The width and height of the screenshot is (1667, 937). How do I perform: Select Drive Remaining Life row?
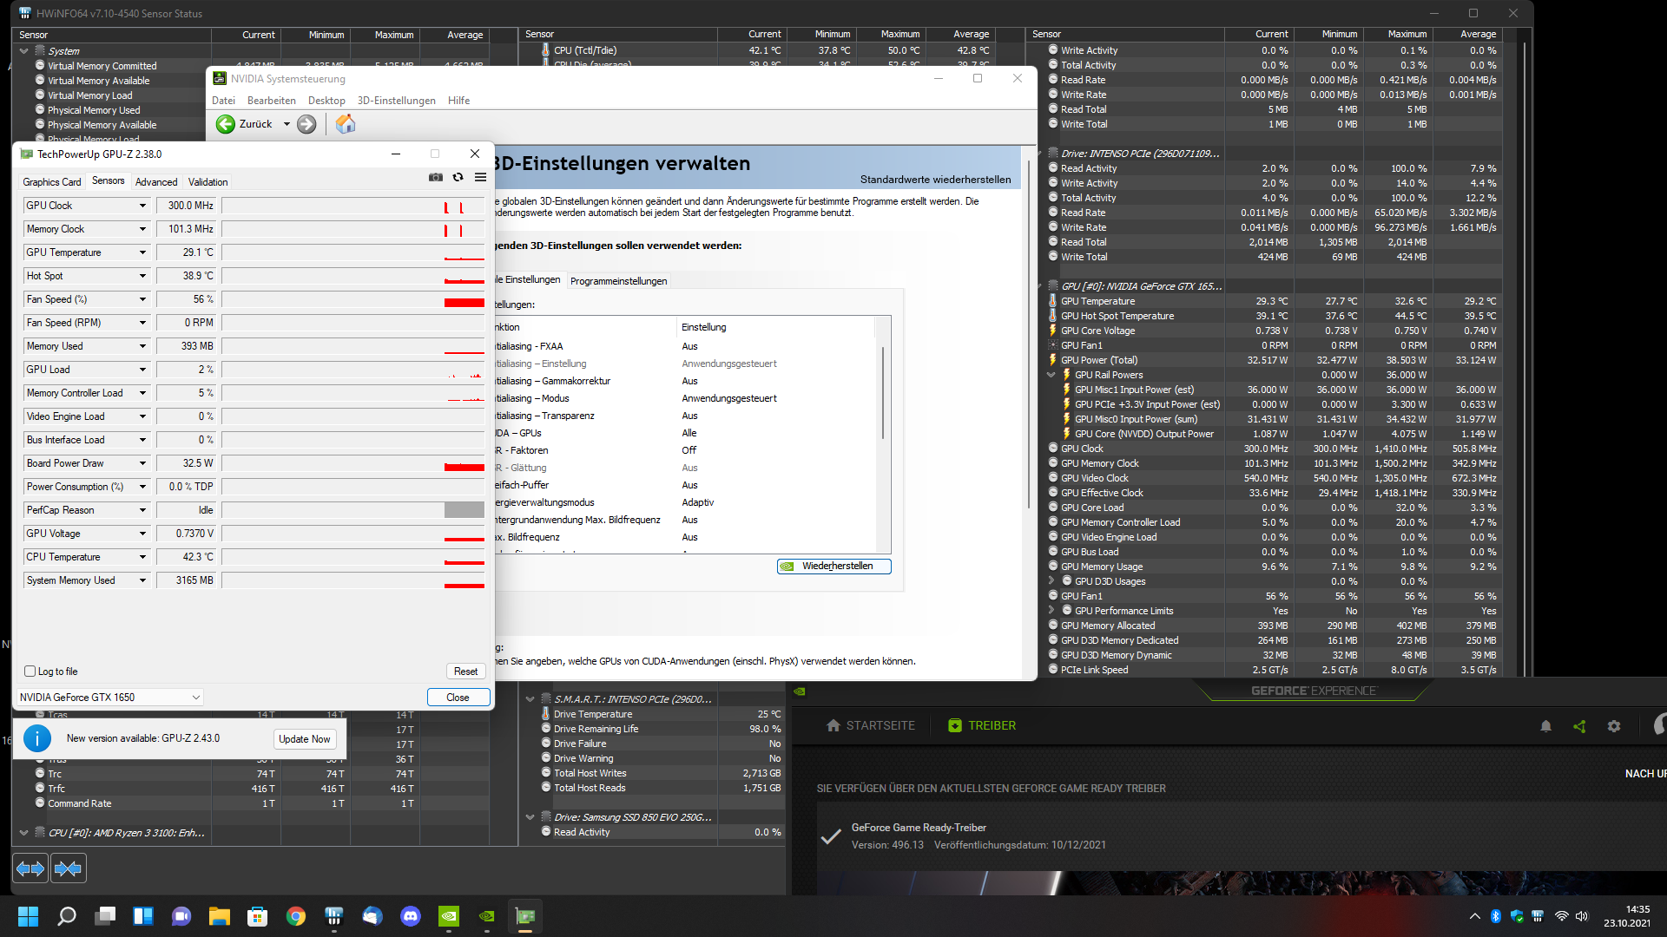654,729
